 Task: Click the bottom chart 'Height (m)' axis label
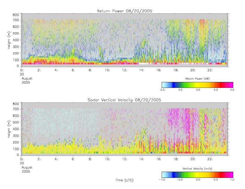(x=9, y=129)
